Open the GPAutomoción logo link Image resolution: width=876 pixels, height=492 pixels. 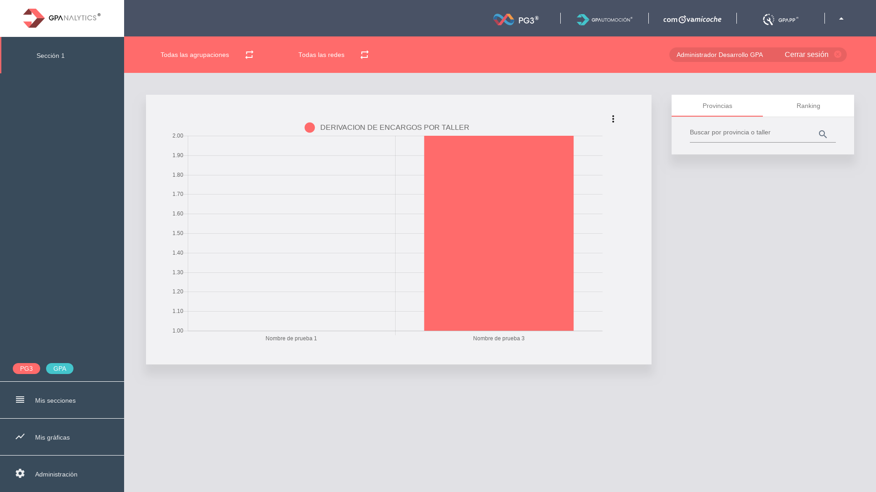point(604,19)
